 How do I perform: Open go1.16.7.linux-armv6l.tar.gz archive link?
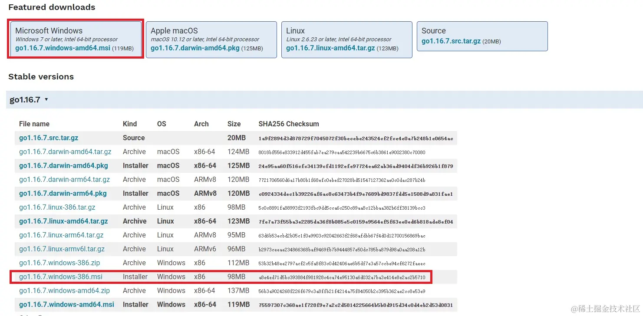62,249
